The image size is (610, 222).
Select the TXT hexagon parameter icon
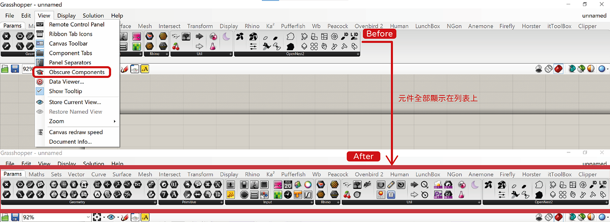(x=138, y=185)
